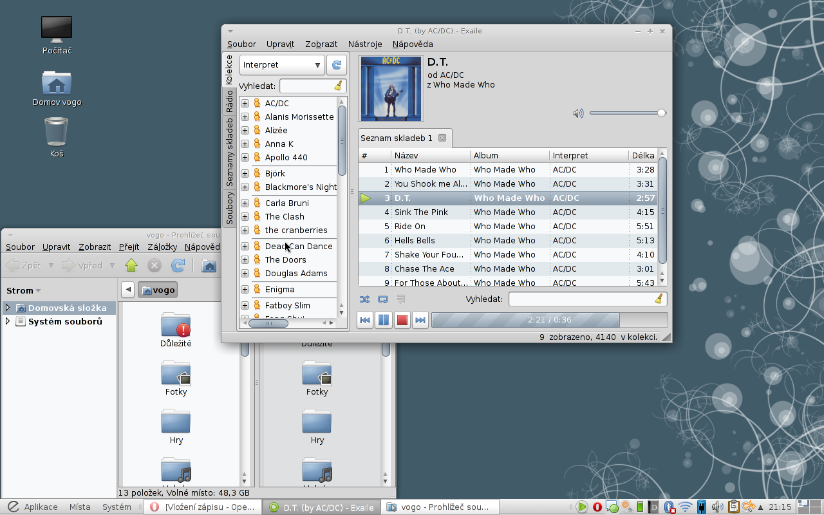Toggle repeat playlist in Exaile
824x515 pixels.
coord(383,299)
